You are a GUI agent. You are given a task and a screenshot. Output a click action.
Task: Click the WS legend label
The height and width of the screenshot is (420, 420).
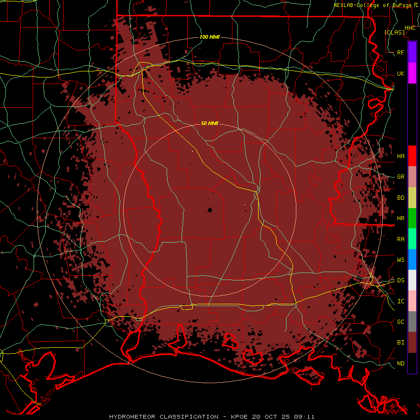pyautogui.click(x=401, y=260)
